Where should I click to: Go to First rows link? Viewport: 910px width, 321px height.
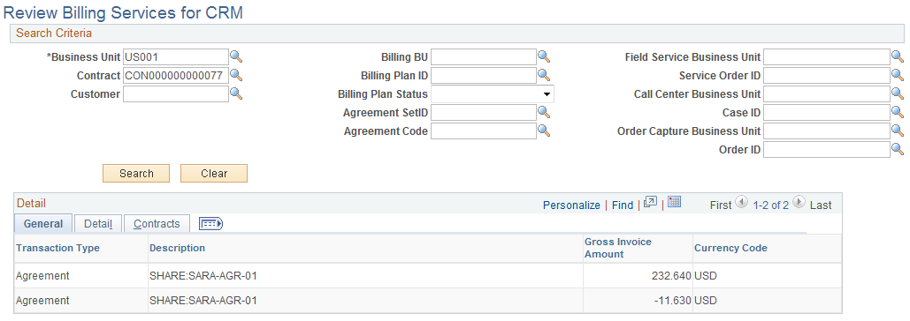(721, 205)
